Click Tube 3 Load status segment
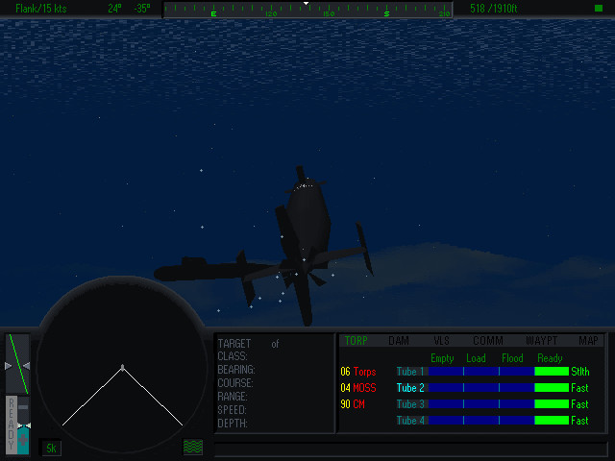Image resolution: width=615 pixels, height=461 pixels. click(x=481, y=404)
